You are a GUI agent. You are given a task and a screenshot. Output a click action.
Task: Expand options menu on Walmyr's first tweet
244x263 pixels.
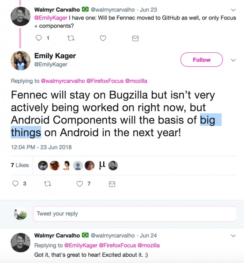pyautogui.click(x=234, y=9)
